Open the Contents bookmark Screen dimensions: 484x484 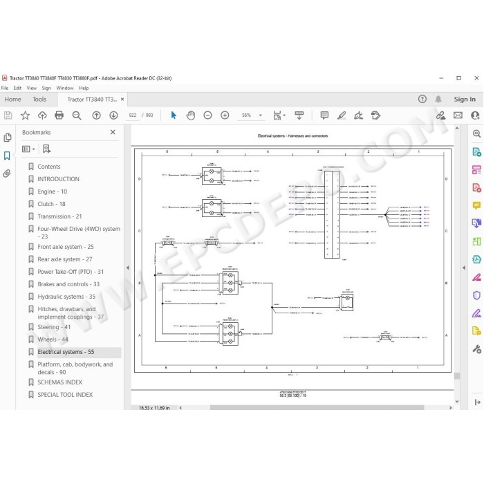(x=49, y=167)
